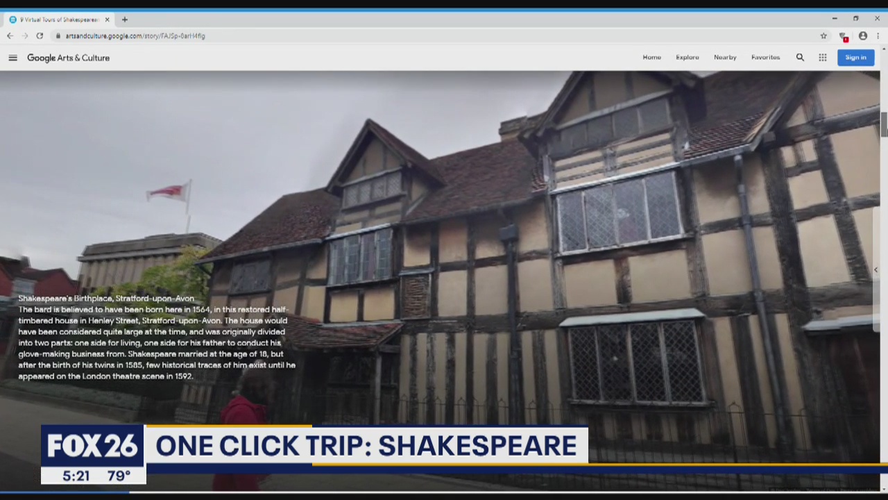888x500 pixels.
Task: Click the Google account profile avatar
Action: tap(863, 35)
